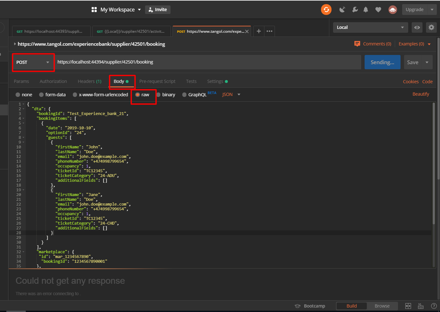Open the satellite capture requests icon
This screenshot has width=440, height=312.
[342, 10]
